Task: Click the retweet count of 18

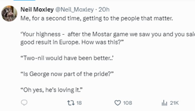Action: click(x=79, y=103)
